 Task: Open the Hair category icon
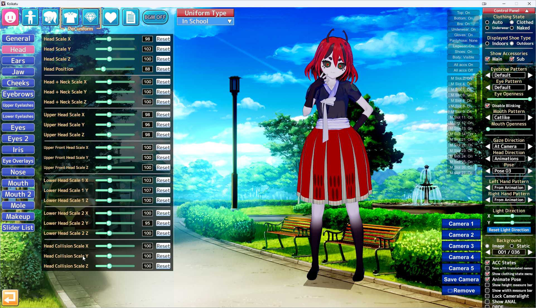pos(50,17)
